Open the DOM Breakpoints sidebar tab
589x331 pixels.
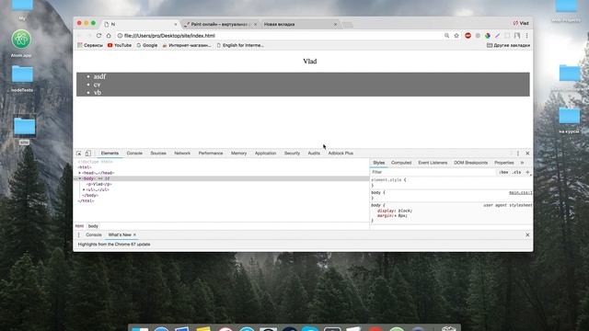tap(470, 163)
